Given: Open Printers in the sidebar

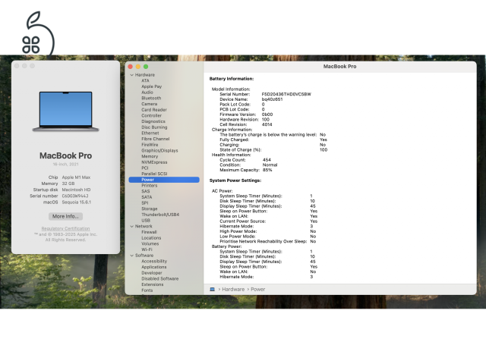Looking at the screenshot, I should tap(150, 185).
